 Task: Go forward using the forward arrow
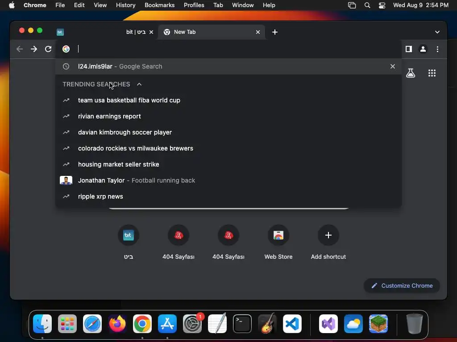(x=34, y=49)
